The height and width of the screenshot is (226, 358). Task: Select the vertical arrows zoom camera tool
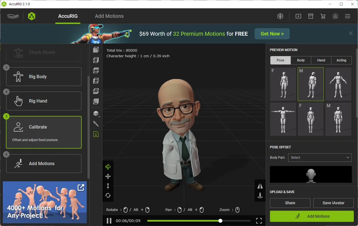tap(108, 186)
